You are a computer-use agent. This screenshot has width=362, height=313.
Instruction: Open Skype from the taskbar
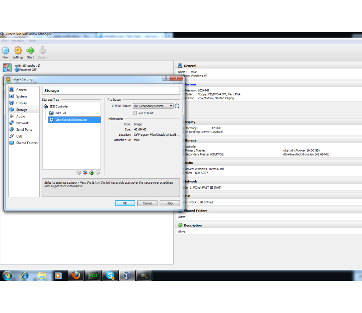[x=110, y=275]
